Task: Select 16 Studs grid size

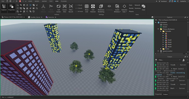Action: click(79, 11)
